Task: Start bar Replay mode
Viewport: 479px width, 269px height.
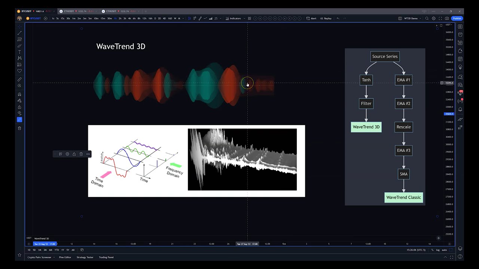Action: pyautogui.click(x=326, y=18)
